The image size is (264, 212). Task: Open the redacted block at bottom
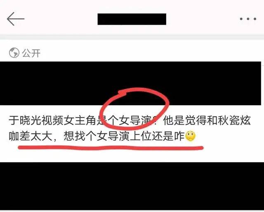tap(132, 186)
